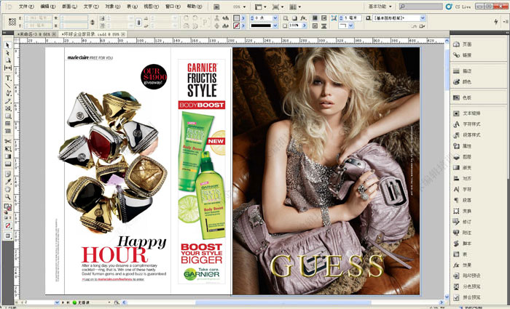The width and height of the screenshot is (510, 309).
Task: Select the Type (T) tool
Action: click(x=8, y=78)
